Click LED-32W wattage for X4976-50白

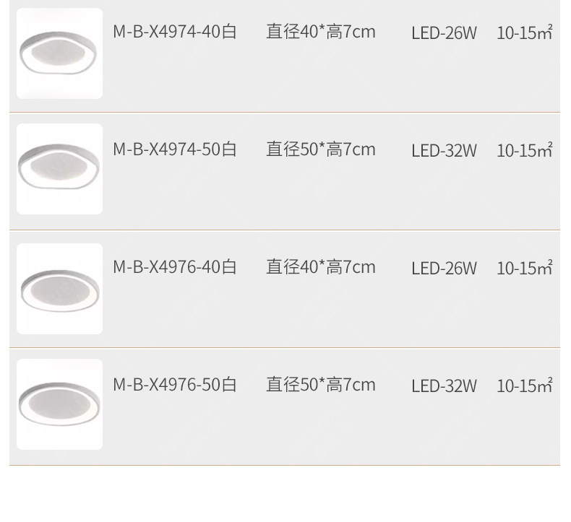click(x=444, y=386)
